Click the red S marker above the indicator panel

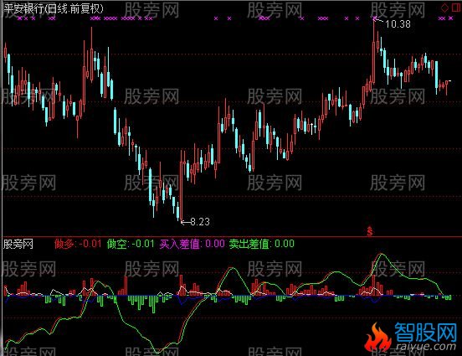(369, 231)
